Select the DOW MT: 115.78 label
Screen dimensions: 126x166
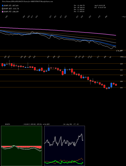pos(11,9)
